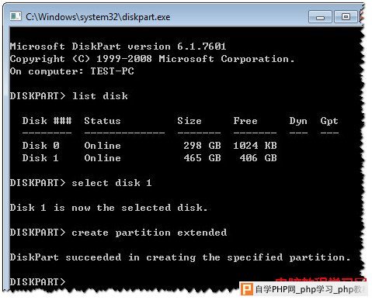Click the Online status of Disk 0

103,146
